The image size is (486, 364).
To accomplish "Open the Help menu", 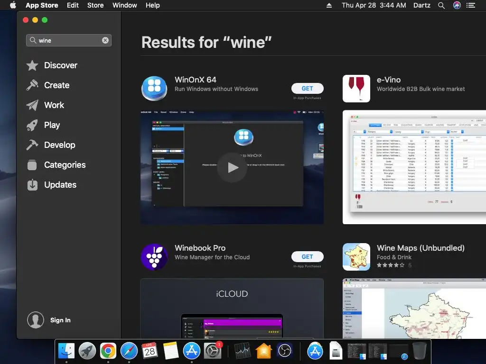I will (x=153, y=5).
